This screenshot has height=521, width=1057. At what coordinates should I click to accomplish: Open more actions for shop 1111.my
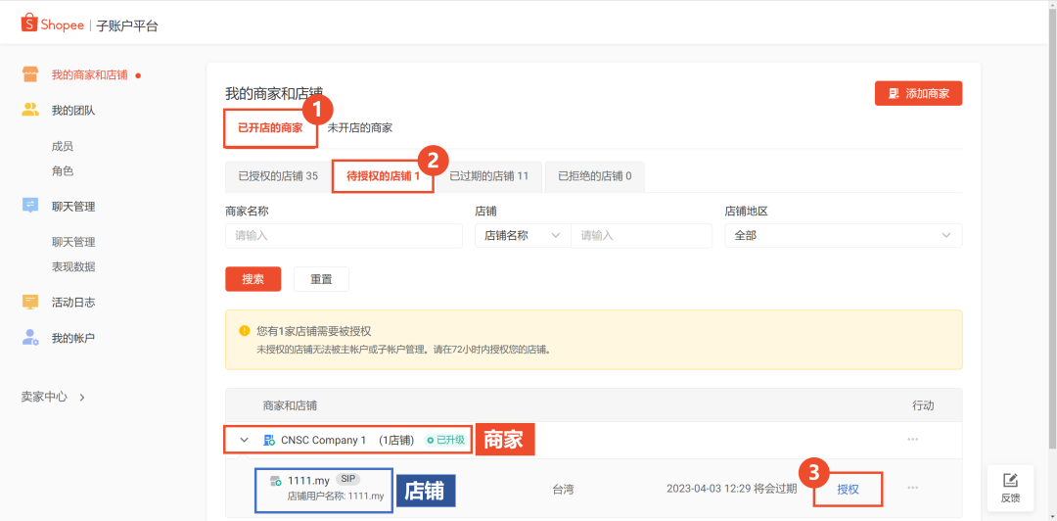click(912, 488)
